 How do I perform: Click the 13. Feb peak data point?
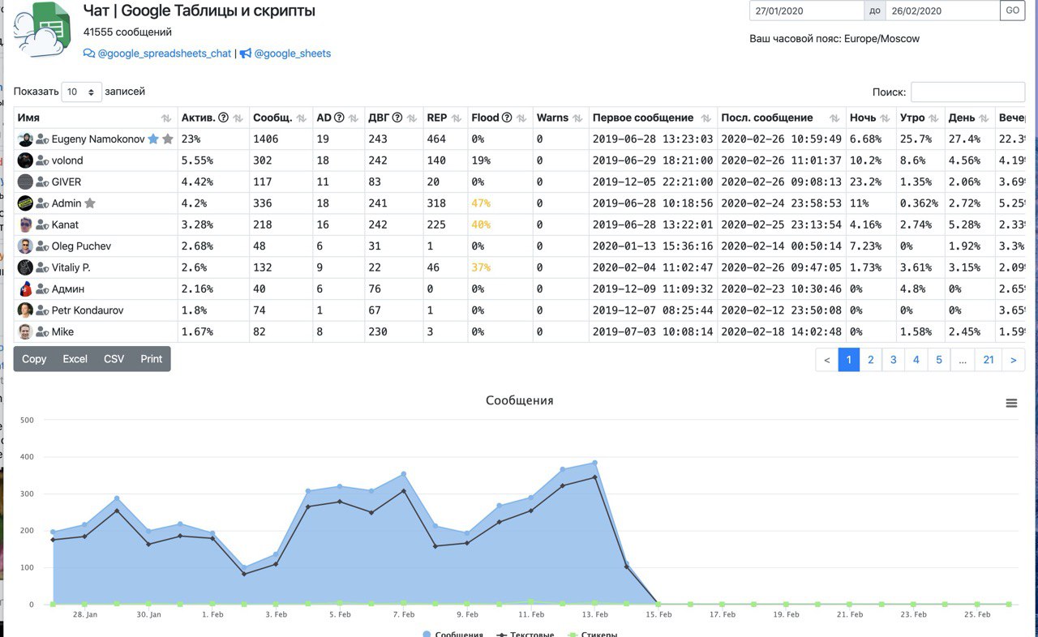pyautogui.click(x=594, y=463)
